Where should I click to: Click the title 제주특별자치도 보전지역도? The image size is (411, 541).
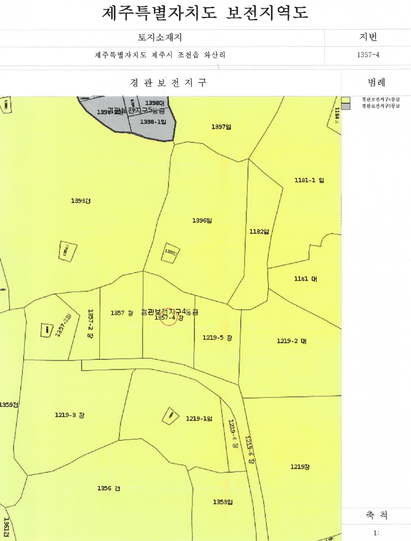[205, 13]
